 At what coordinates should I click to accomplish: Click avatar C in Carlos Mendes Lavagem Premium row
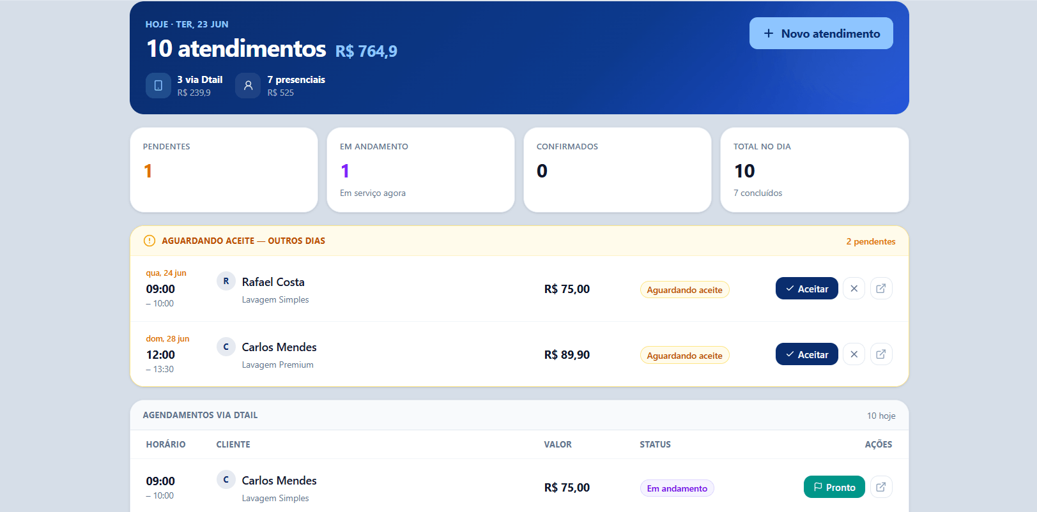[226, 347]
